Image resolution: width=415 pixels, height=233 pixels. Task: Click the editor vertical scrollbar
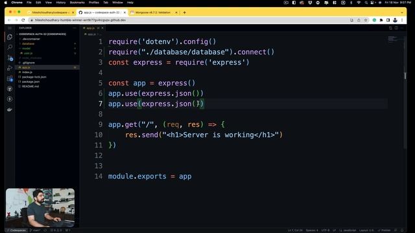click(x=405, y=93)
